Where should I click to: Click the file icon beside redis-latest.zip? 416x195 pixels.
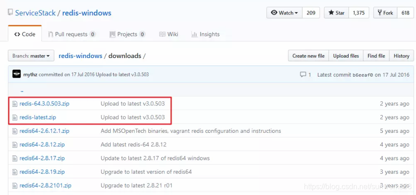pyautogui.click(x=14, y=117)
